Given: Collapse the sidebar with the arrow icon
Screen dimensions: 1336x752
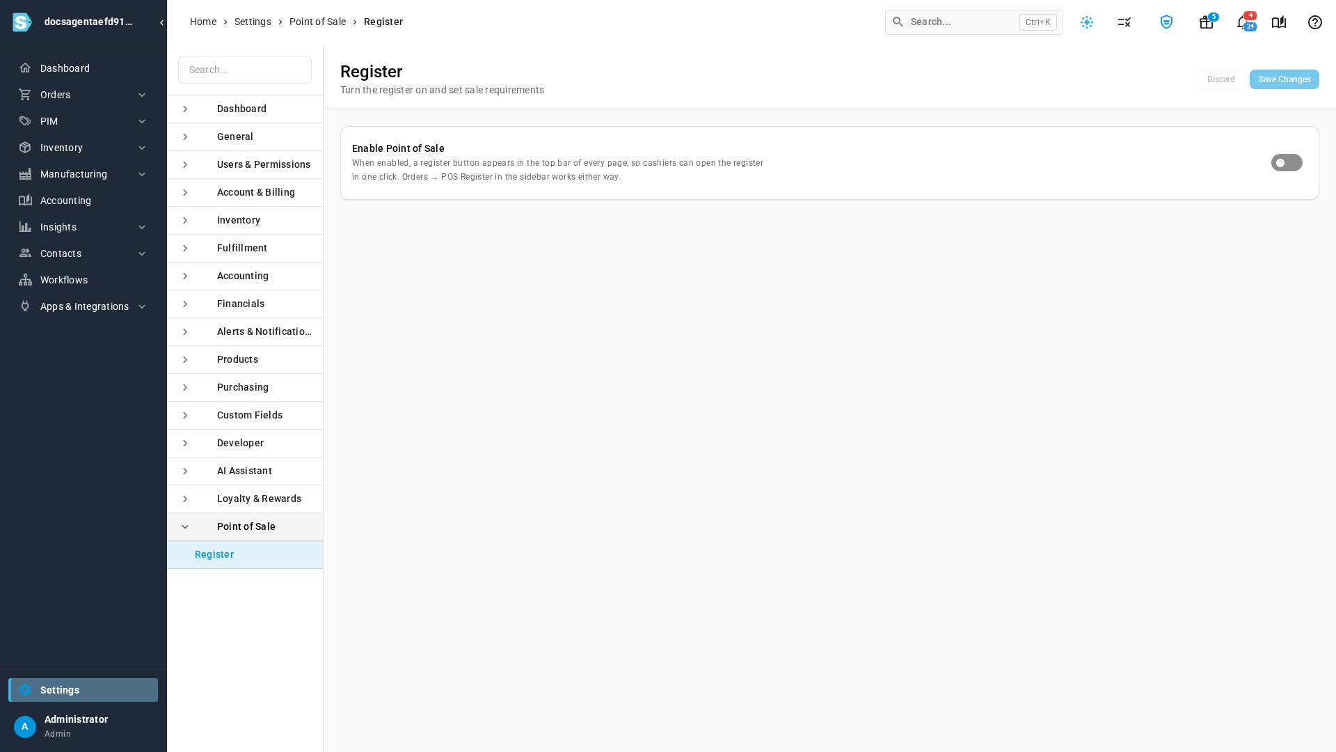Looking at the screenshot, I should tap(161, 22).
